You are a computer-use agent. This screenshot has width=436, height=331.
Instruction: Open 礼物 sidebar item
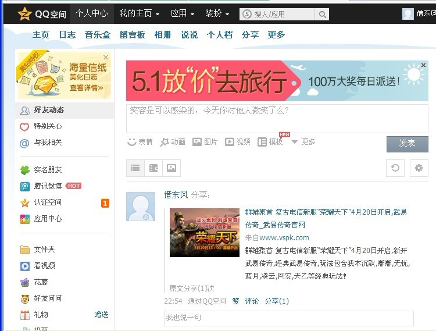pos(34,315)
